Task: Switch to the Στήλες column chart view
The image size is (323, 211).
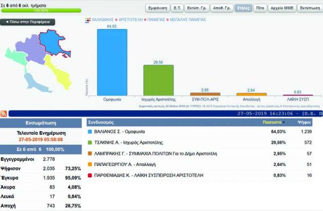Action: tap(243, 8)
